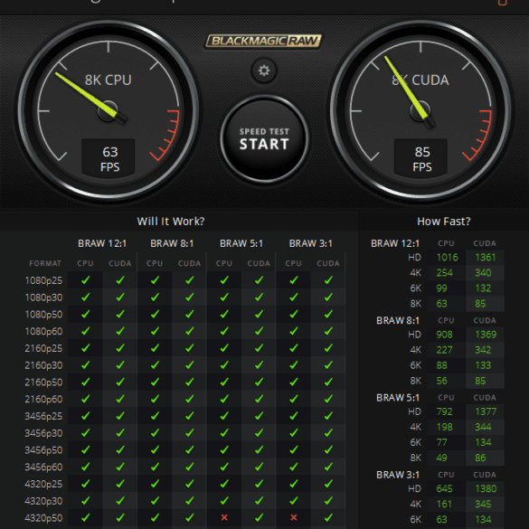
Task: Click the checkmark for 4320p50 BRAW 5:1 CUDA
Action: click(x=259, y=517)
